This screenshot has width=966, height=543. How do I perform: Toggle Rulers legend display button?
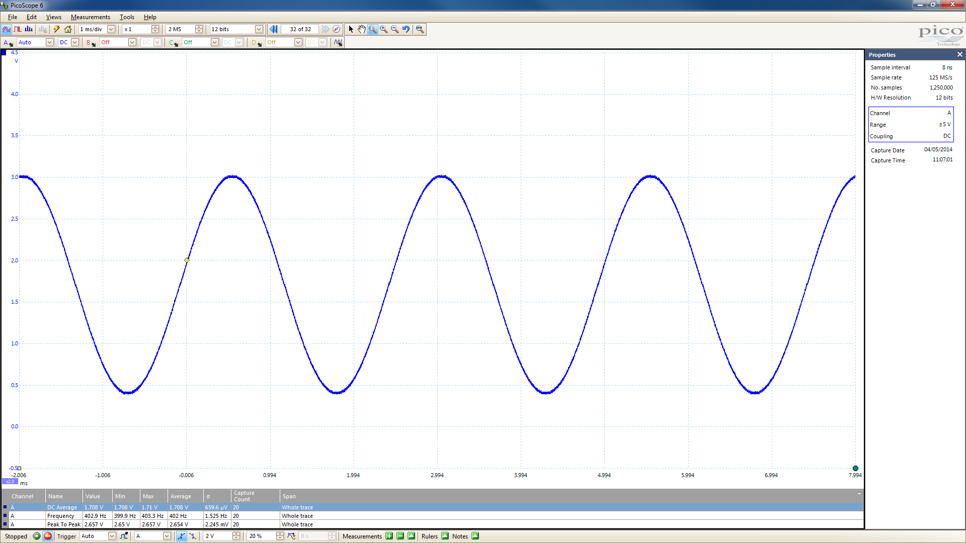click(445, 536)
